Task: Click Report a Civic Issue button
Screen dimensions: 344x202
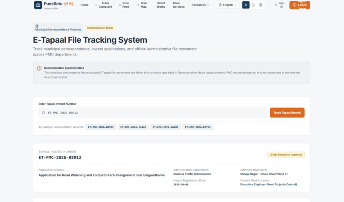Action: 300,5
